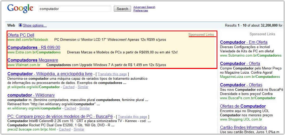Open the computador Wiktionary result

tap(31, 95)
